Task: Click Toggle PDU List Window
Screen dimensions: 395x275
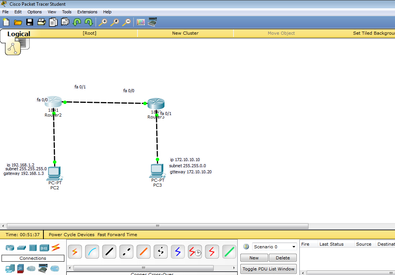Action: (268, 269)
